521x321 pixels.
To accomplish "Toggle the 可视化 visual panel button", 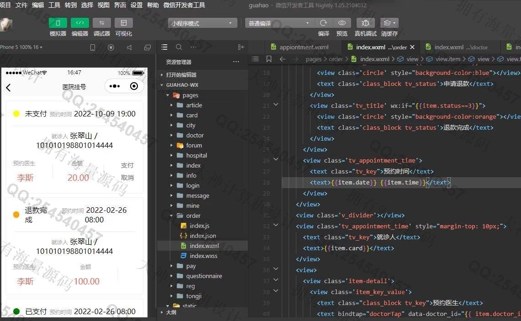I will point(124,23).
